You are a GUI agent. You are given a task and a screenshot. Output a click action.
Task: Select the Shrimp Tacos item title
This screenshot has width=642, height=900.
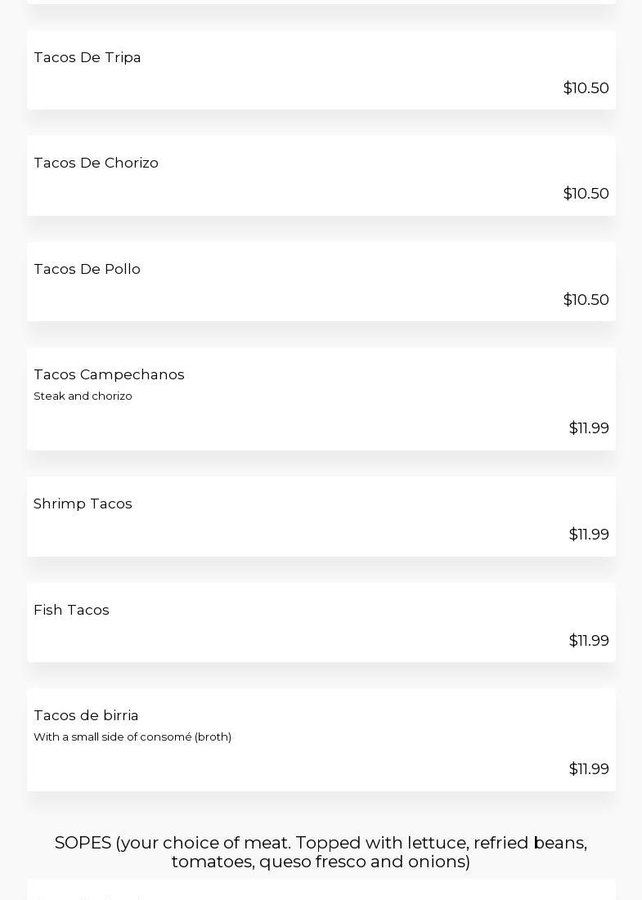pyautogui.click(x=83, y=504)
